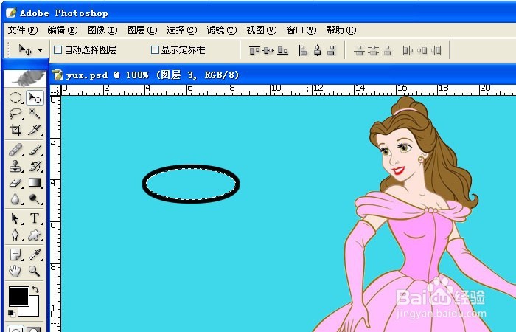Select the Zoom tool
The height and width of the screenshot is (332, 516).
tap(35, 271)
